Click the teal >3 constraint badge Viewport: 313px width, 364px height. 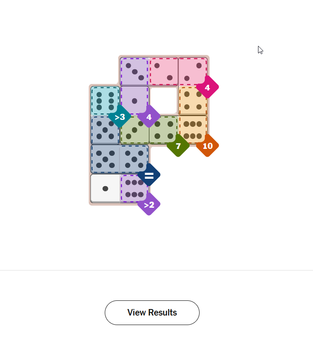pyautogui.click(x=120, y=117)
